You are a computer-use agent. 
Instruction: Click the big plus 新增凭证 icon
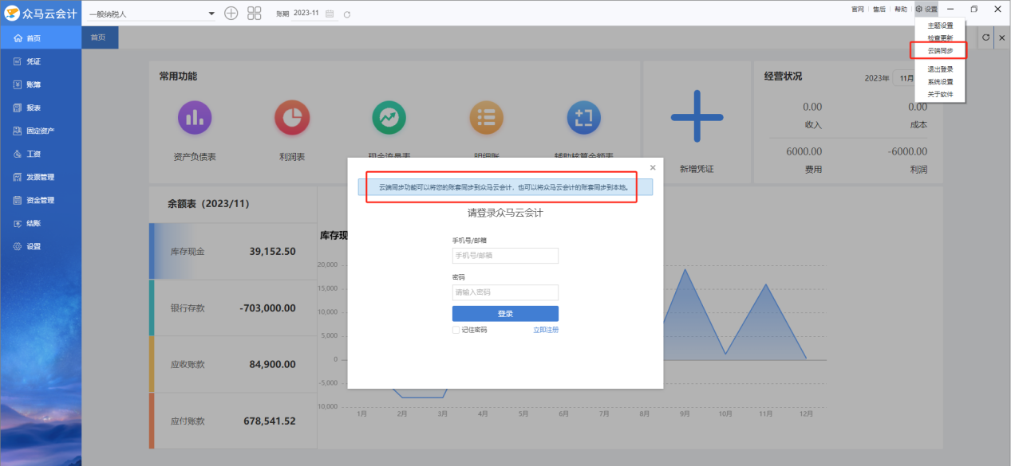click(697, 117)
